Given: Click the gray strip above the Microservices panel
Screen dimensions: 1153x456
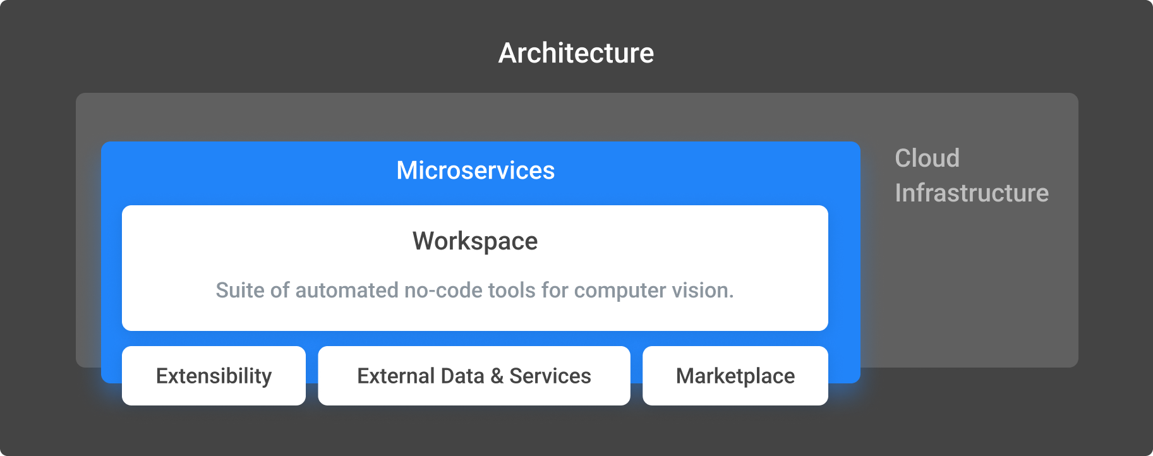Looking at the screenshot, I should (468, 117).
